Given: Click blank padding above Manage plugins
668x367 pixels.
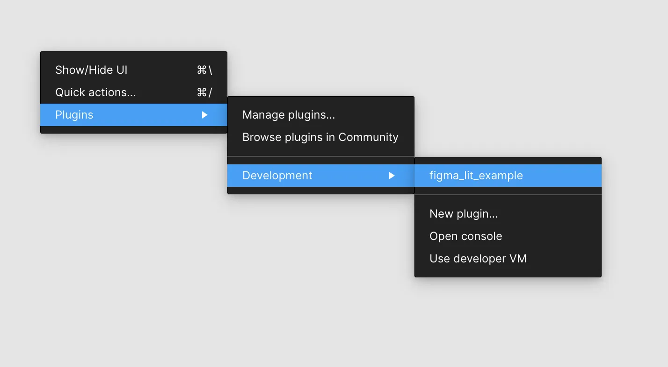Looking at the screenshot, I should pos(321,101).
